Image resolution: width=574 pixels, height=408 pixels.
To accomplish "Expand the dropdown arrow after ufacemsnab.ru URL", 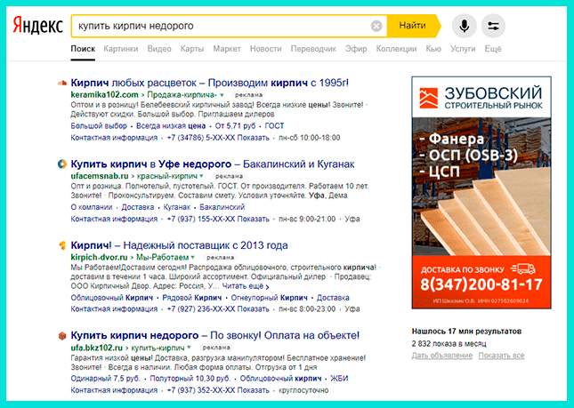I will tap(202, 176).
